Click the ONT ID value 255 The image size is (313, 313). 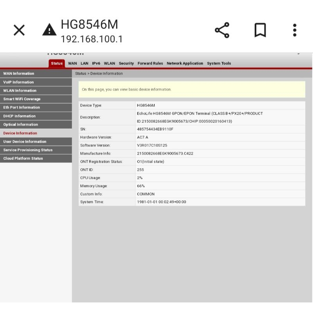point(140,169)
